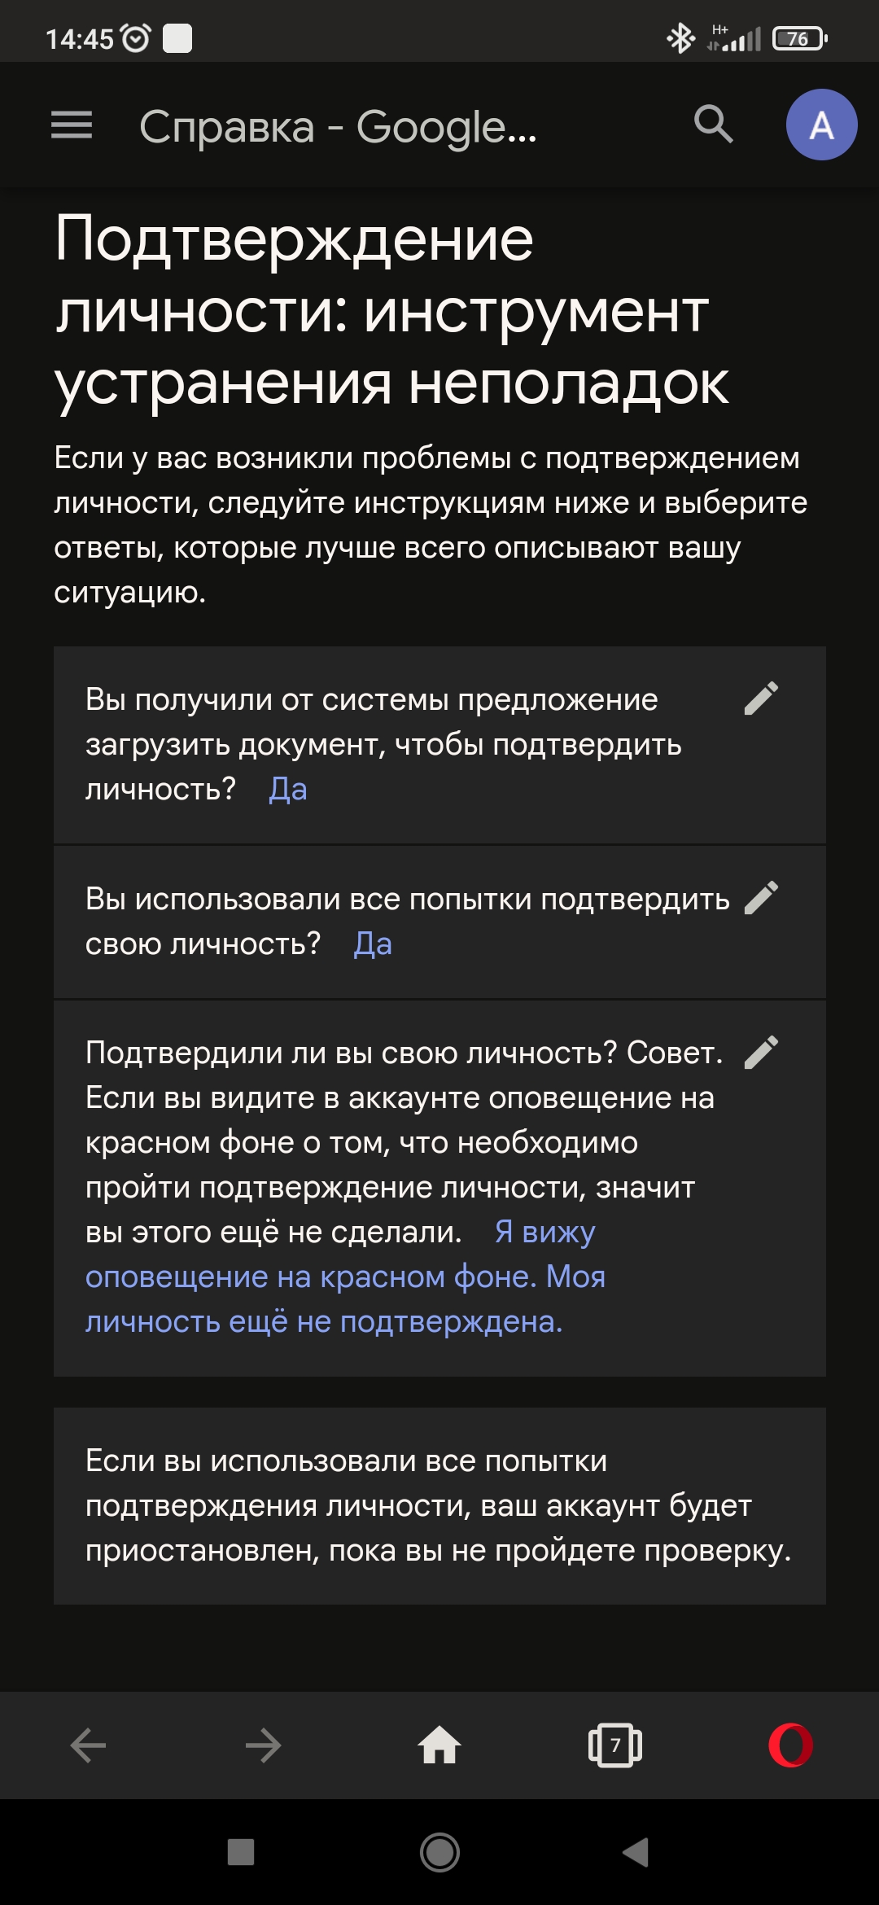
Task: Tap the search magnifier icon
Action: (713, 125)
